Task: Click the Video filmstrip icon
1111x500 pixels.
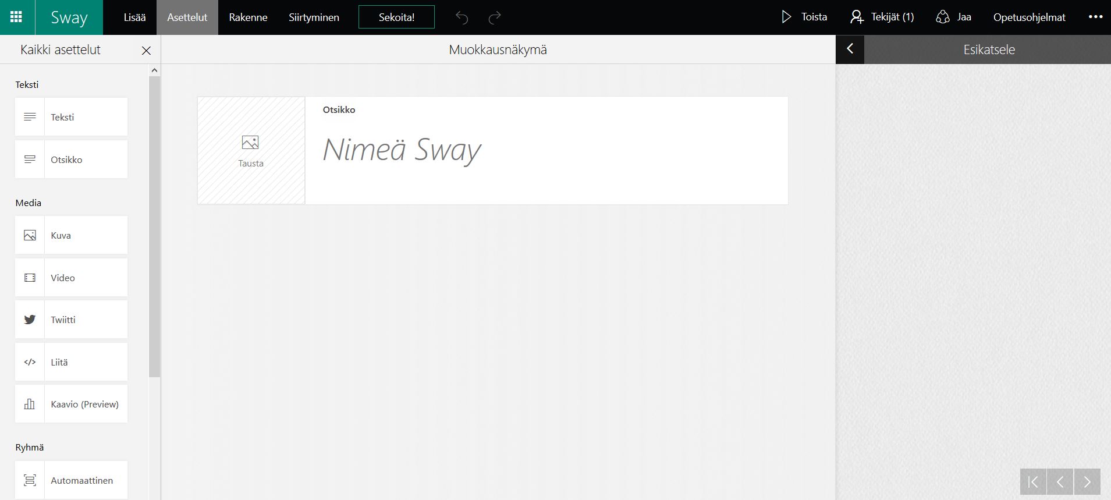Action: pos(30,278)
